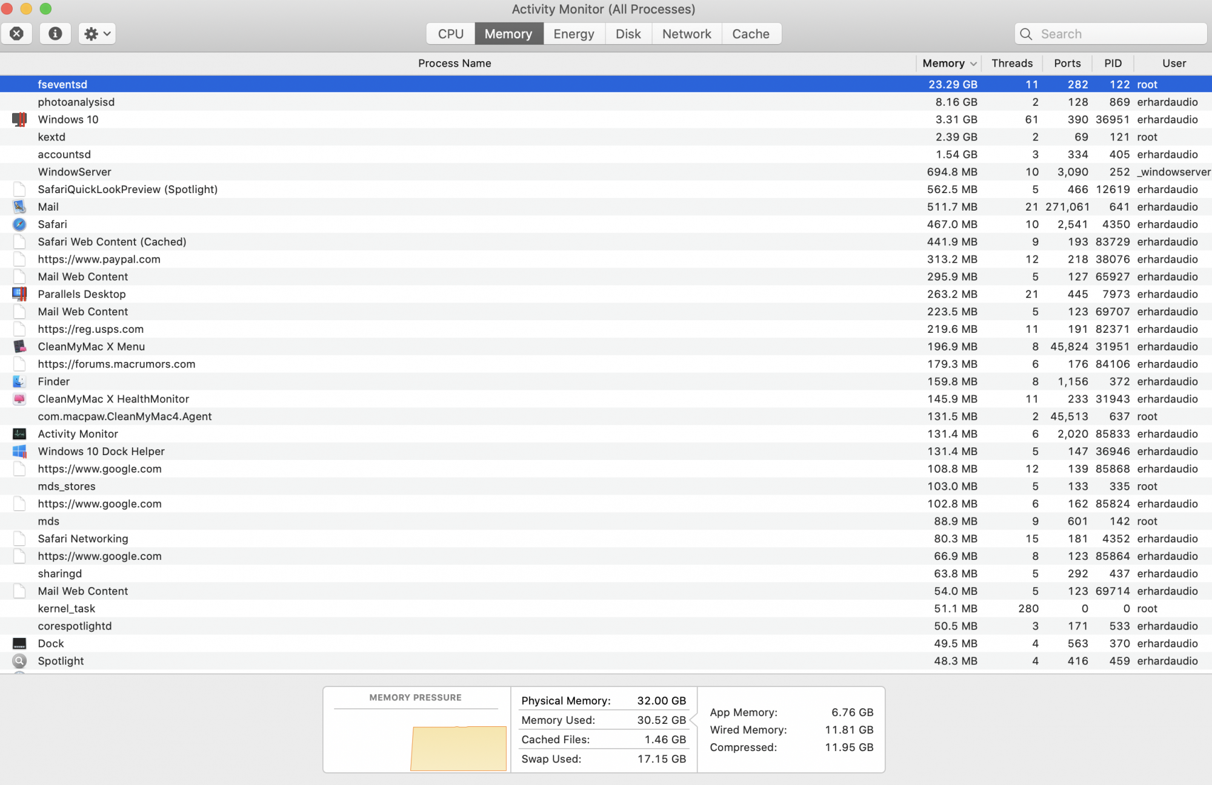The height and width of the screenshot is (785, 1212).
Task: Switch to the CPU tab
Action: [x=450, y=34]
